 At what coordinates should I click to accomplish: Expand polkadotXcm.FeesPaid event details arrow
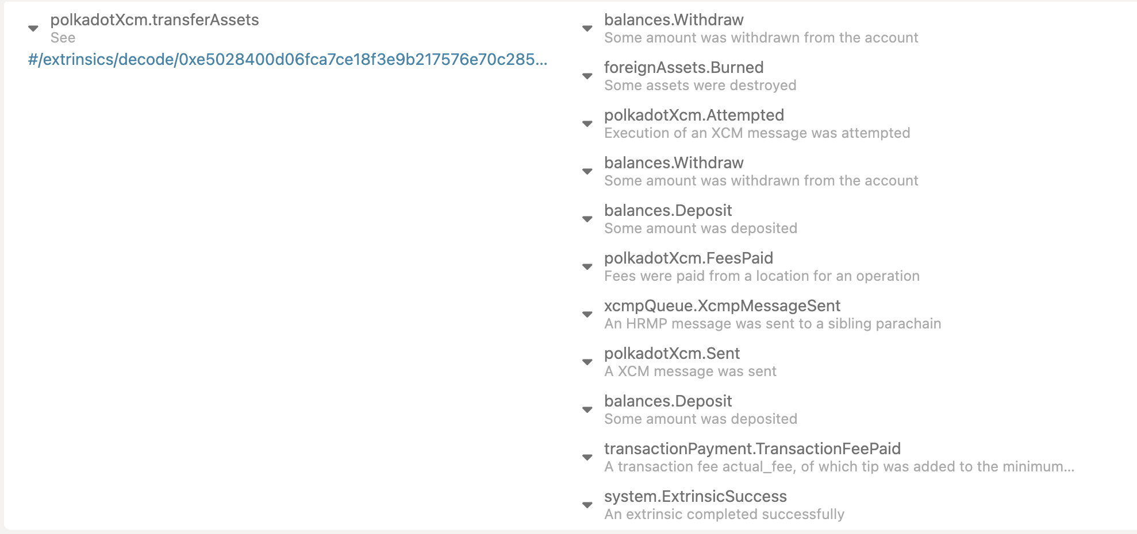coord(587,267)
